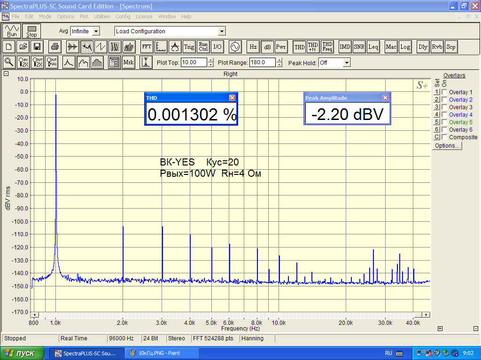Screen dimensions: 481x360
Task: Click the Mrk marker button
Action: pos(129,62)
